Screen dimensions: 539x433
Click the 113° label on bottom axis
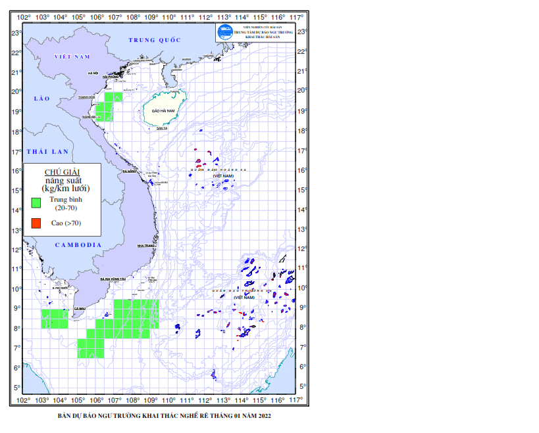click(x=224, y=400)
